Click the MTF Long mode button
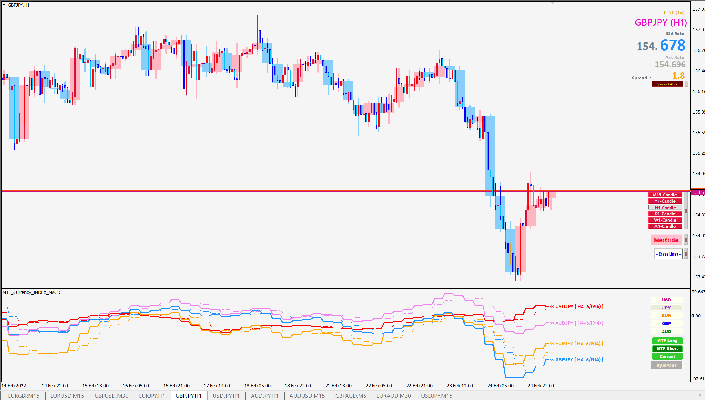 point(667,341)
